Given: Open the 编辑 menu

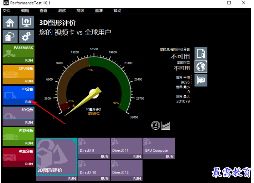Looking at the screenshot, I should coord(25,11).
